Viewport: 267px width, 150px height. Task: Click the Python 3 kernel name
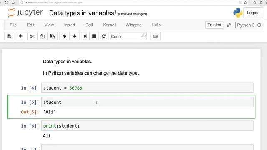tap(246, 25)
